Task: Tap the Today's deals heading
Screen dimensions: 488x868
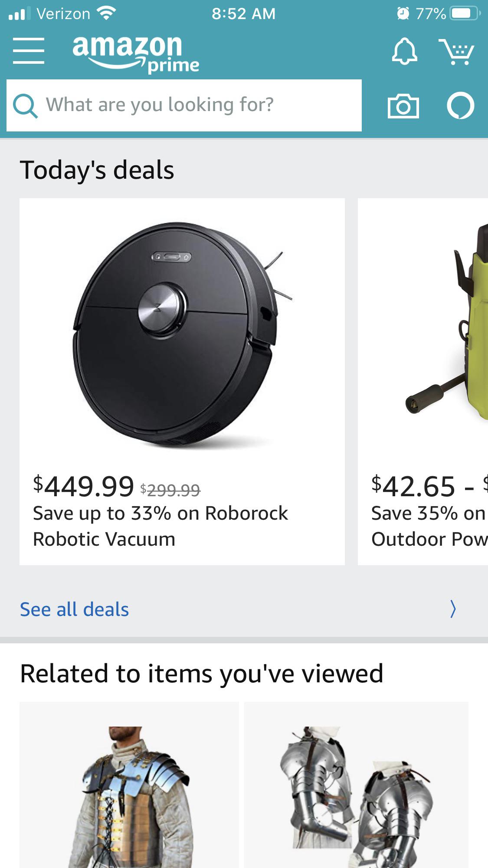Action: (x=97, y=170)
